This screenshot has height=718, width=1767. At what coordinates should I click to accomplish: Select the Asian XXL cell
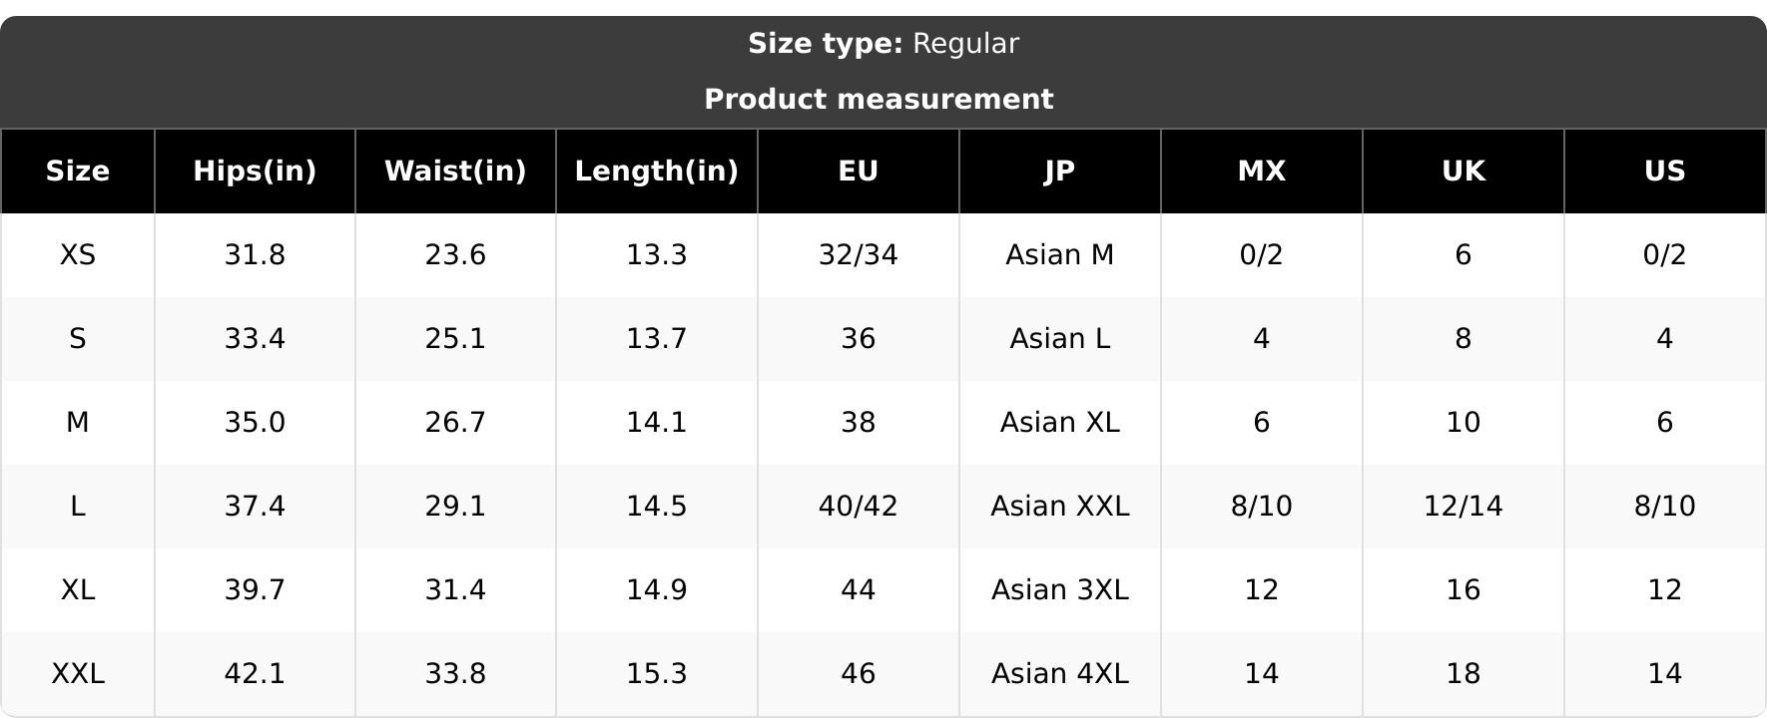click(1060, 507)
